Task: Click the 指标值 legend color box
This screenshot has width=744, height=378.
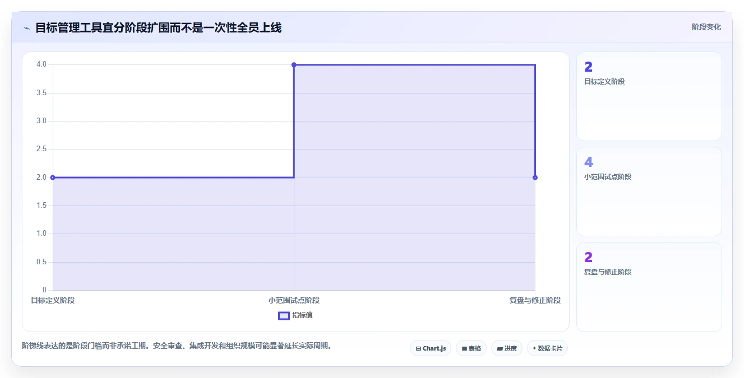Action: (284, 315)
